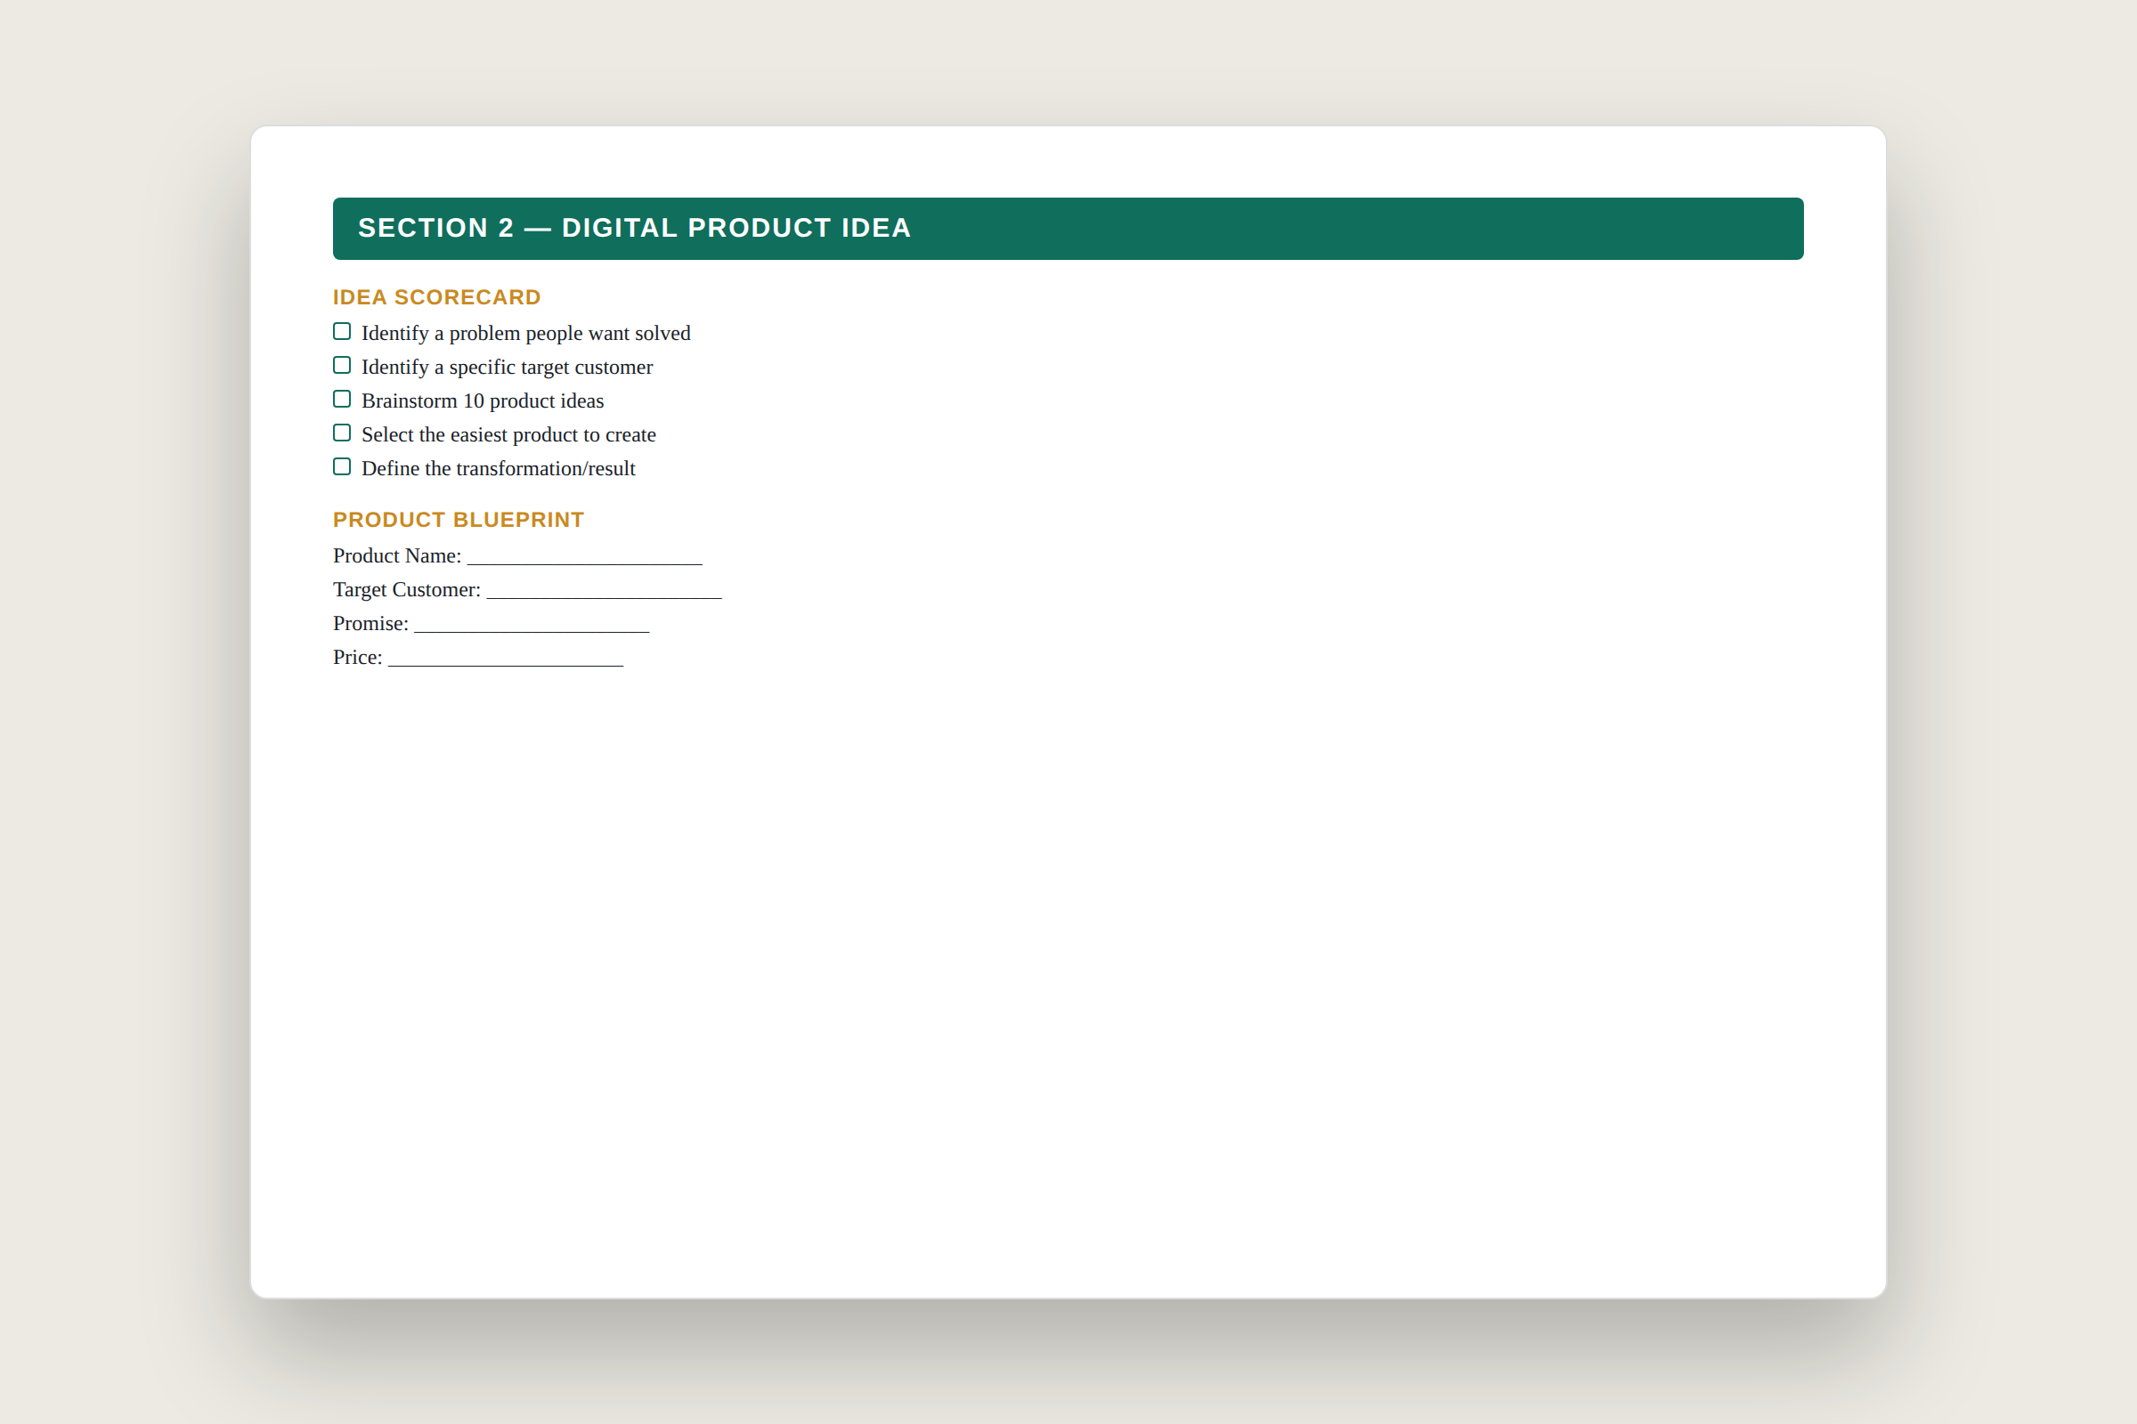Image resolution: width=2137 pixels, height=1424 pixels.
Task: Click text 'Identify a problem people want solved'
Action: [x=526, y=333]
